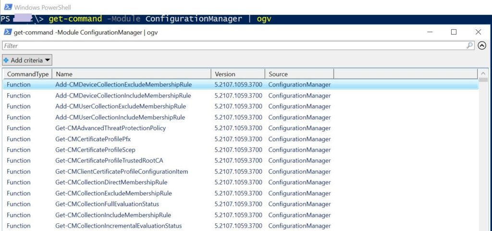Click the blue plus icon beside Add criteria

(6, 60)
